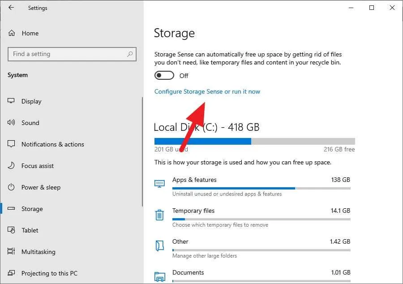This screenshot has width=403, height=284.
Task: Open Apps & features storage details
Action: pos(253,187)
